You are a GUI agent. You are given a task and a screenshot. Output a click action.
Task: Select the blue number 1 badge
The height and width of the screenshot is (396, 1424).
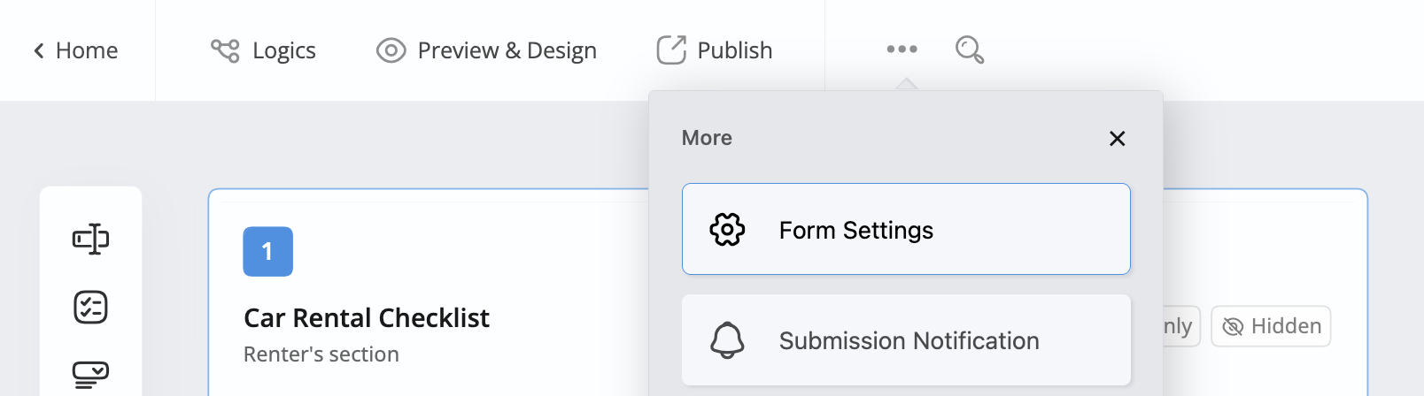coord(267,252)
